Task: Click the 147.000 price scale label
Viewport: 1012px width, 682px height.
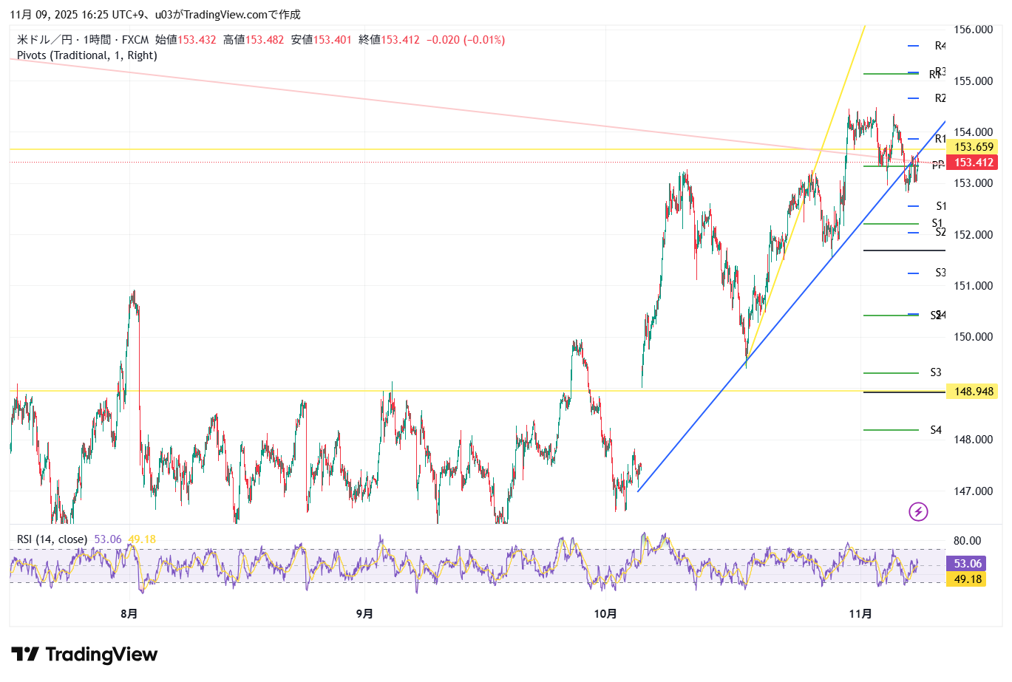Action: 973,491
